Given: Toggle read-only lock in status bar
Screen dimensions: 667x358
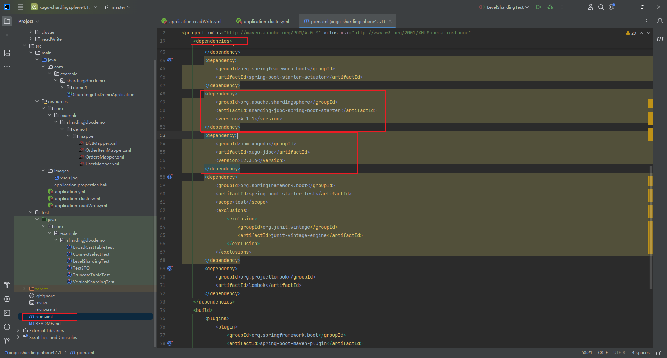Looking at the screenshot, I should (x=658, y=353).
